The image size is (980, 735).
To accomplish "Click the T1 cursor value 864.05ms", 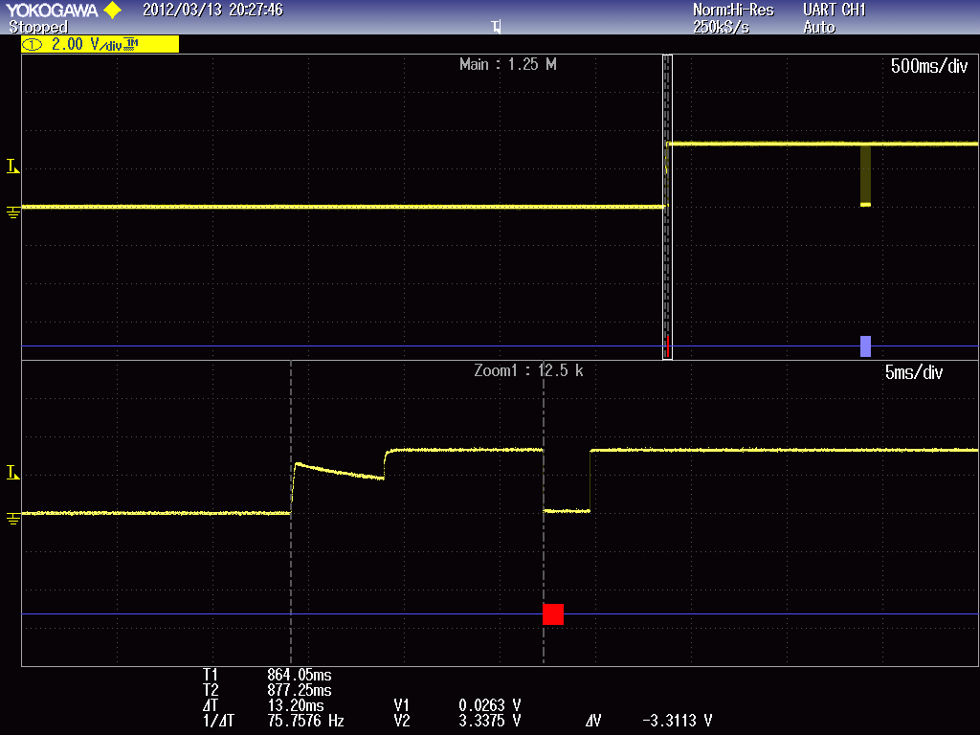I will (300, 675).
